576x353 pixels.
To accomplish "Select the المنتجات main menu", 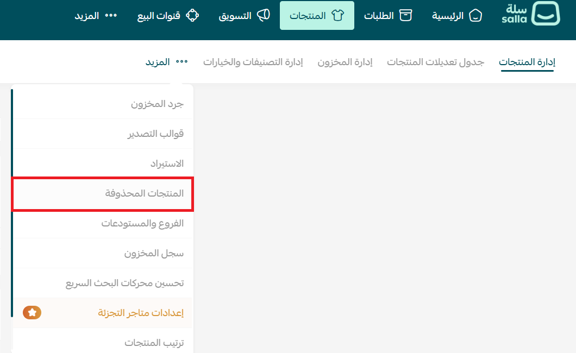I will [x=317, y=15].
